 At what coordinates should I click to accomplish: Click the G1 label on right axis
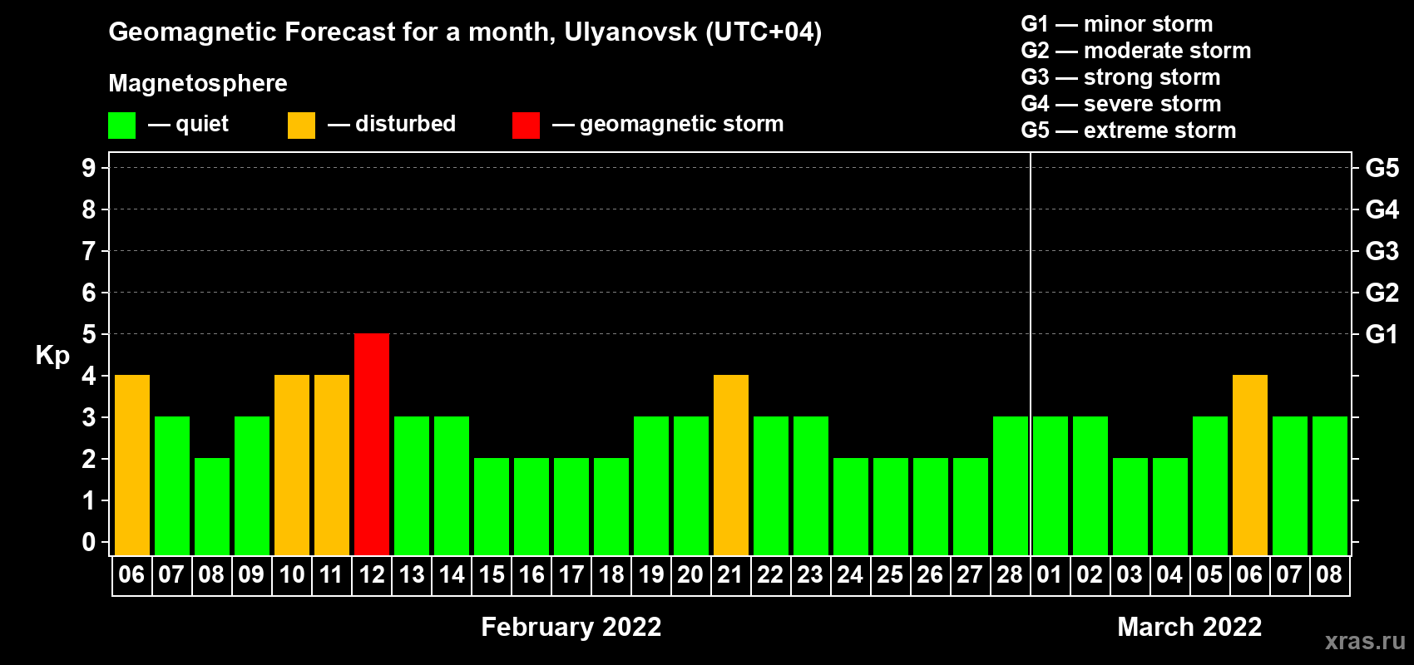(1382, 334)
